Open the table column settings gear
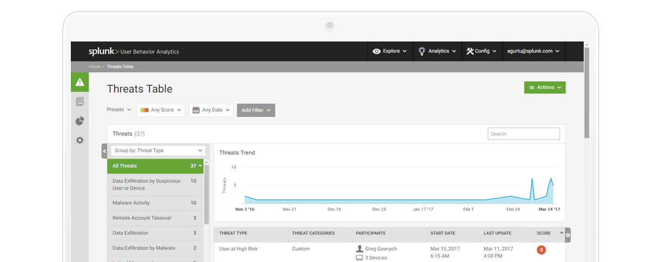 tap(568, 235)
